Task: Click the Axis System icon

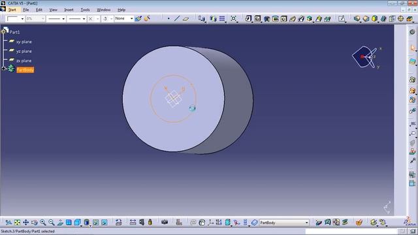Action: click(210, 223)
